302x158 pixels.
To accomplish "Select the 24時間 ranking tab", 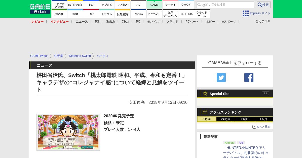I will click(x=226, y=119).
